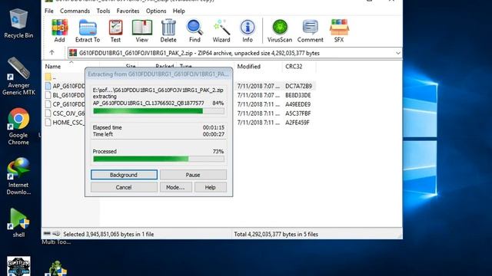Viewport: 492px width, 276px height.
Task: Click the Time left value 00:00:27
Action: (x=214, y=134)
